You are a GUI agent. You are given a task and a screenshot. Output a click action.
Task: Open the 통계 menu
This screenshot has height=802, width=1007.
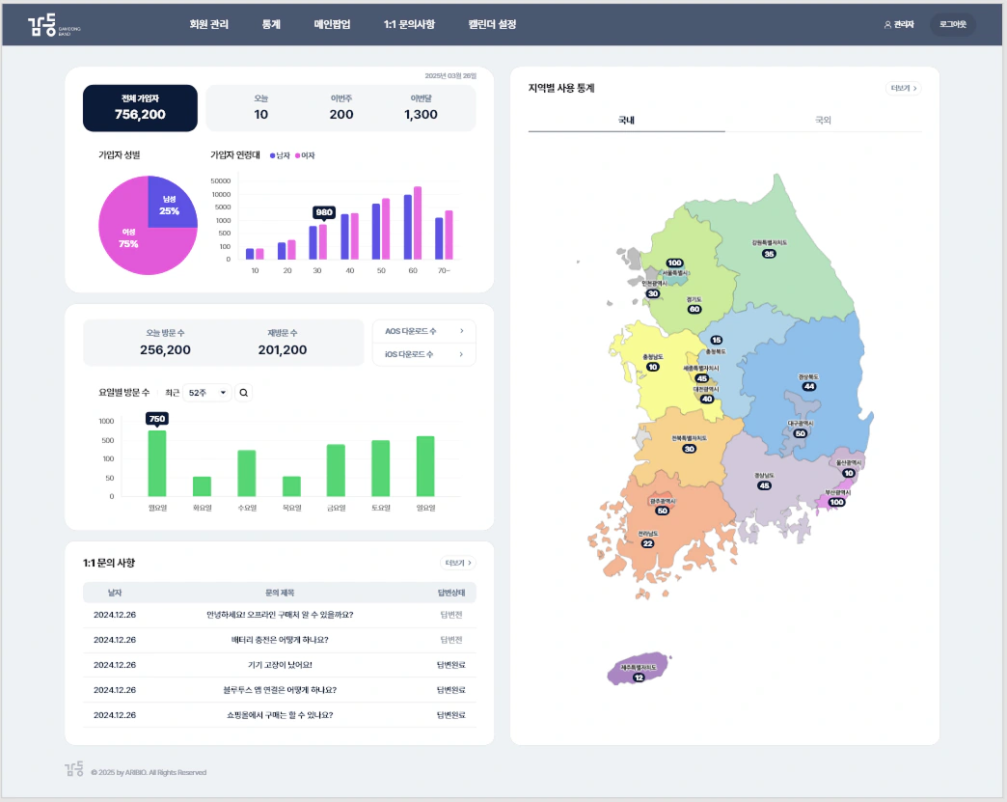271,24
